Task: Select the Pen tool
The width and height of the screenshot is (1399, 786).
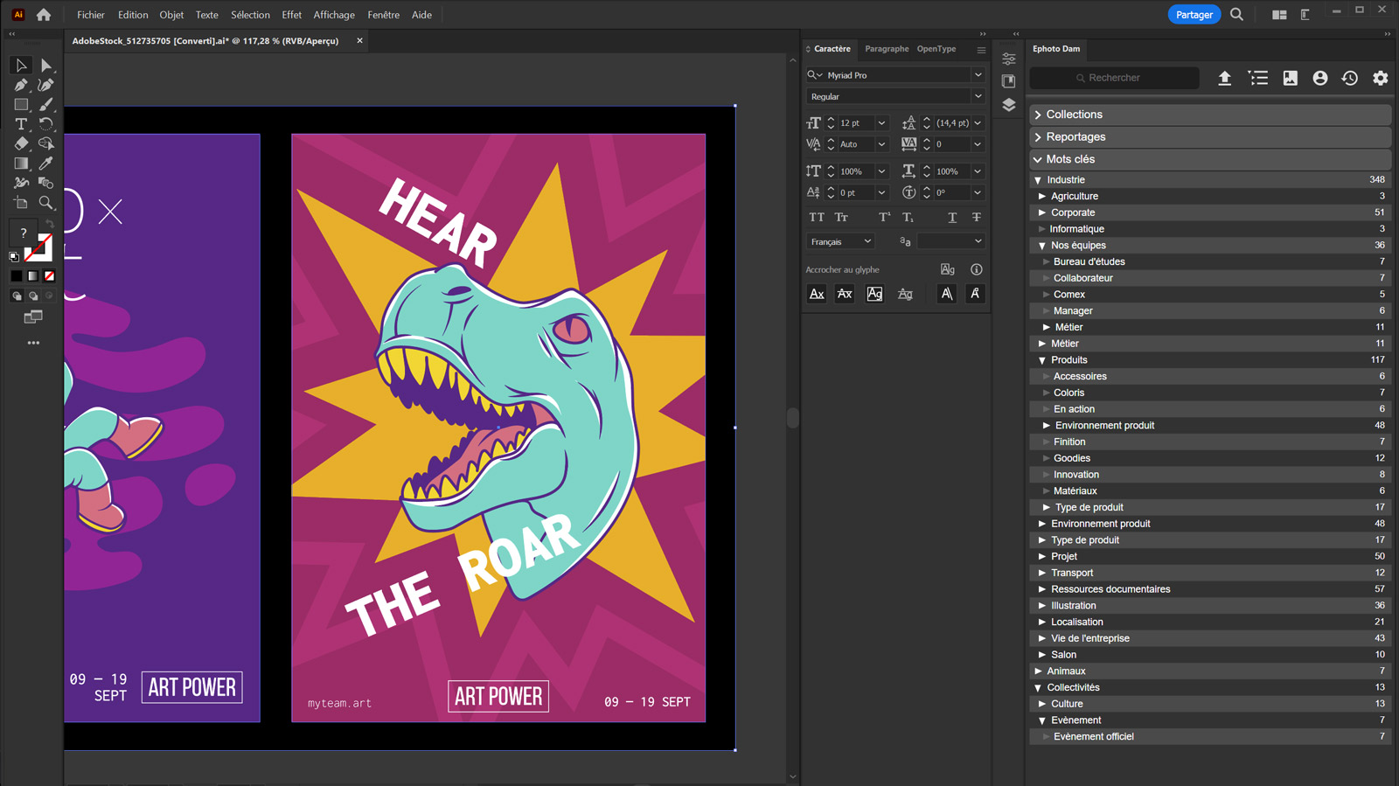Action: (x=21, y=85)
